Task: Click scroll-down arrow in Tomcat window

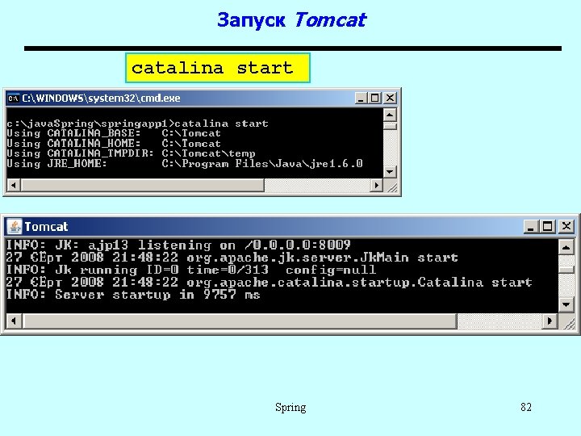Action: [566, 304]
